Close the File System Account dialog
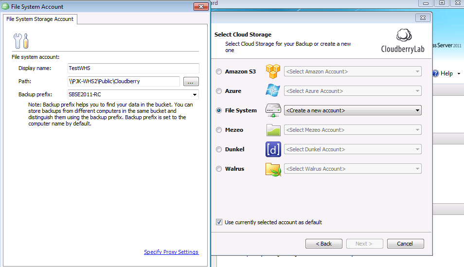464x267 pixels. click(201, 6)
